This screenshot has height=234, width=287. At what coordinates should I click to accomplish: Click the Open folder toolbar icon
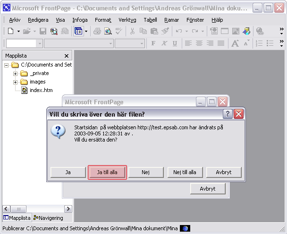tap(27, 31)
